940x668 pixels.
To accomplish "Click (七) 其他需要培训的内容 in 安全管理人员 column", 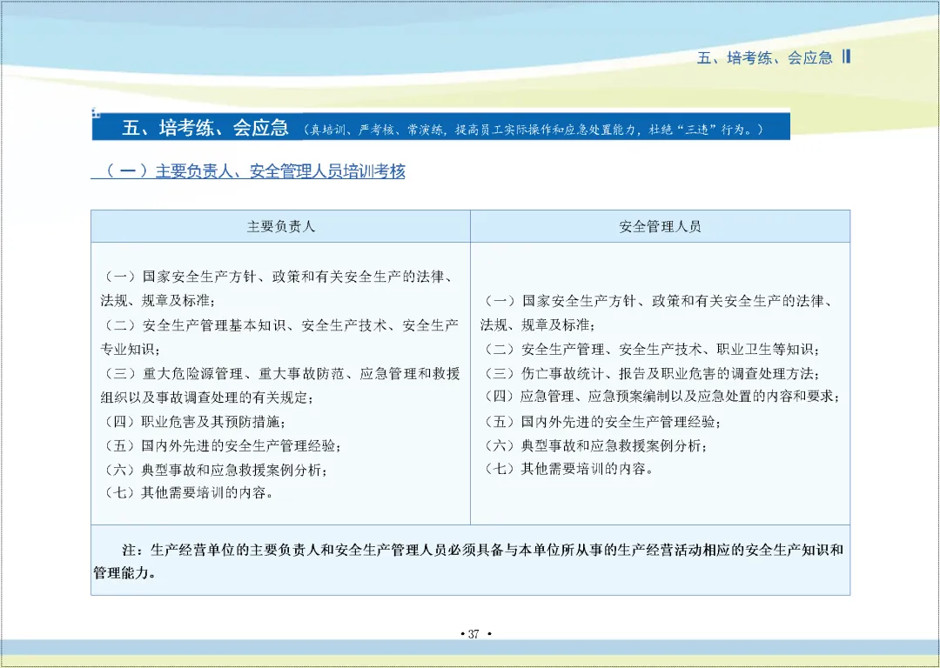I will coord(567,469).
